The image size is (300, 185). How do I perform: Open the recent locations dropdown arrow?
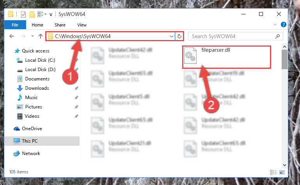click(x=32, y=36)
